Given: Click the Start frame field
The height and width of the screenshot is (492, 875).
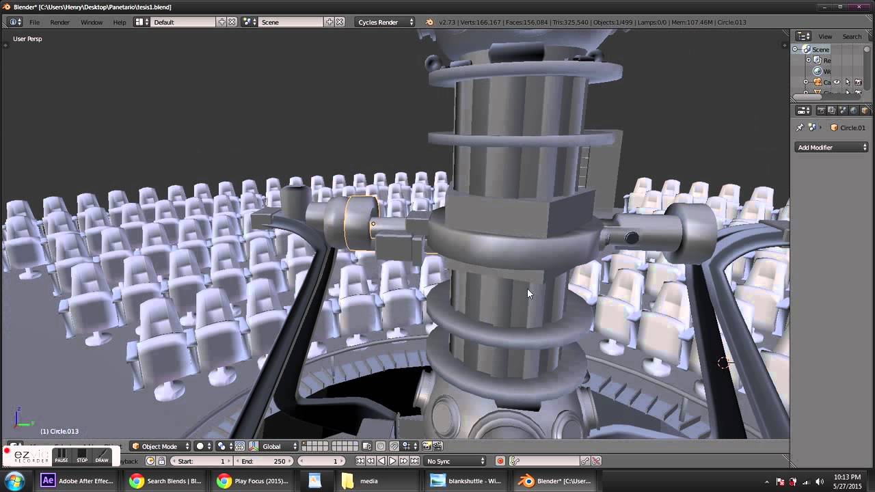Looking at the screenshot, I should click(201, 461).
